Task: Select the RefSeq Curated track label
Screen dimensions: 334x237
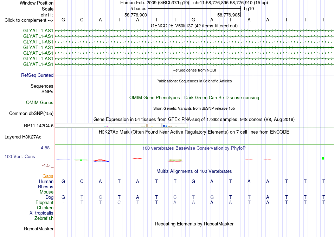Action: (37, 75)
